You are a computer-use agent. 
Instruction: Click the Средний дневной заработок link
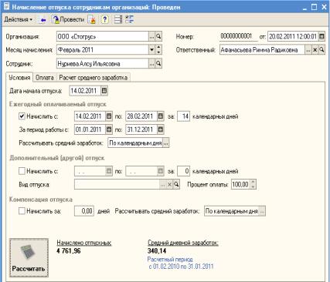[183, 243]
